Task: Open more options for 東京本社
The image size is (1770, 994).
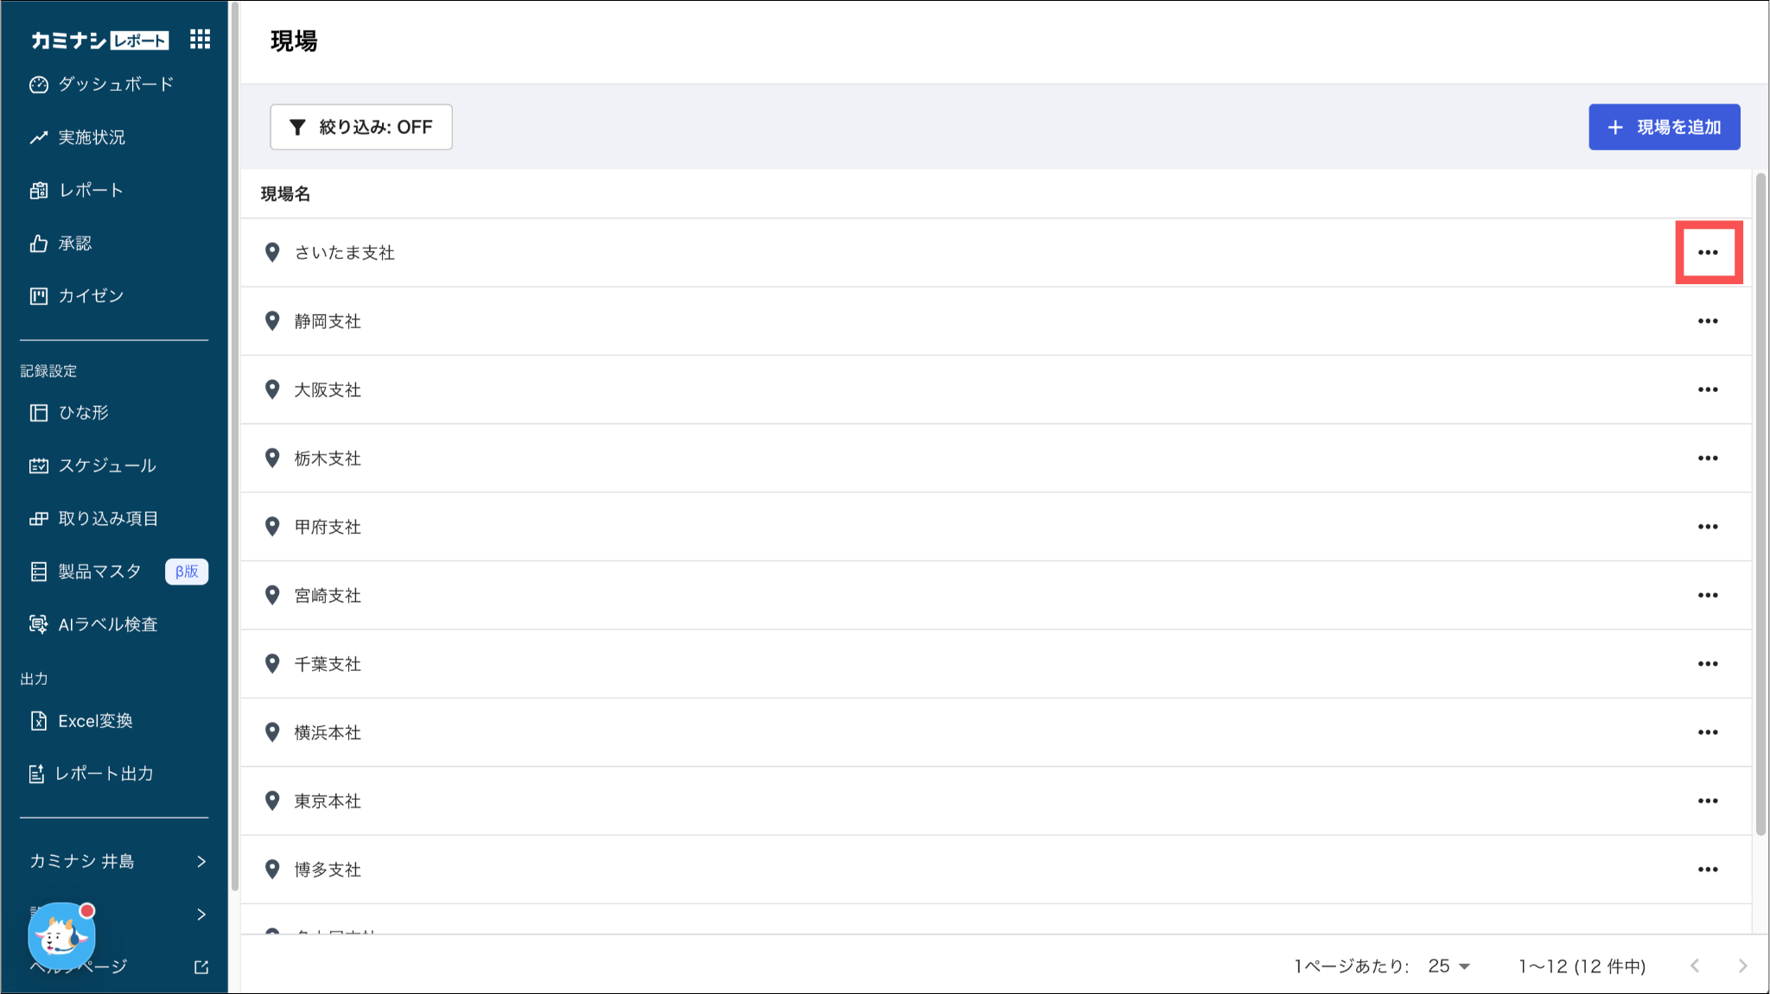Action: tap(1708, 801)
